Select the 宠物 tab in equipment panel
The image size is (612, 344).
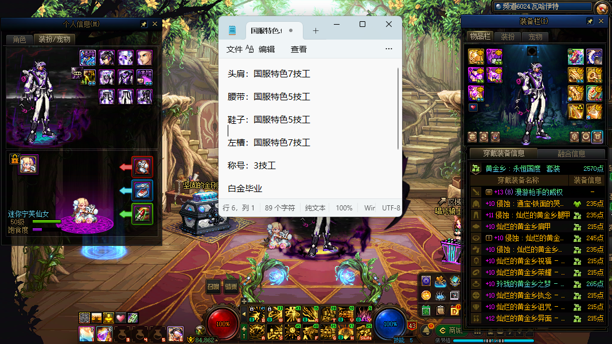pyautogui.click(x=535, y=37)
